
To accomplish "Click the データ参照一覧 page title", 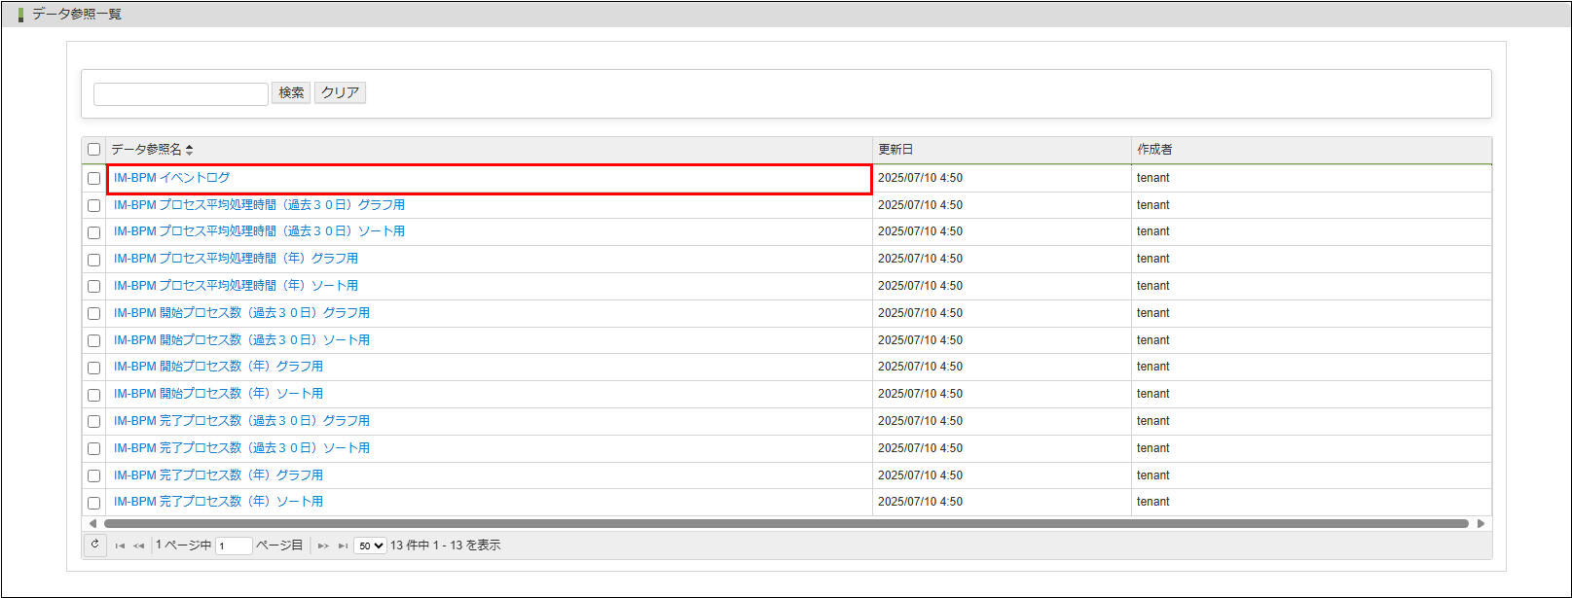I will (77, 15).
